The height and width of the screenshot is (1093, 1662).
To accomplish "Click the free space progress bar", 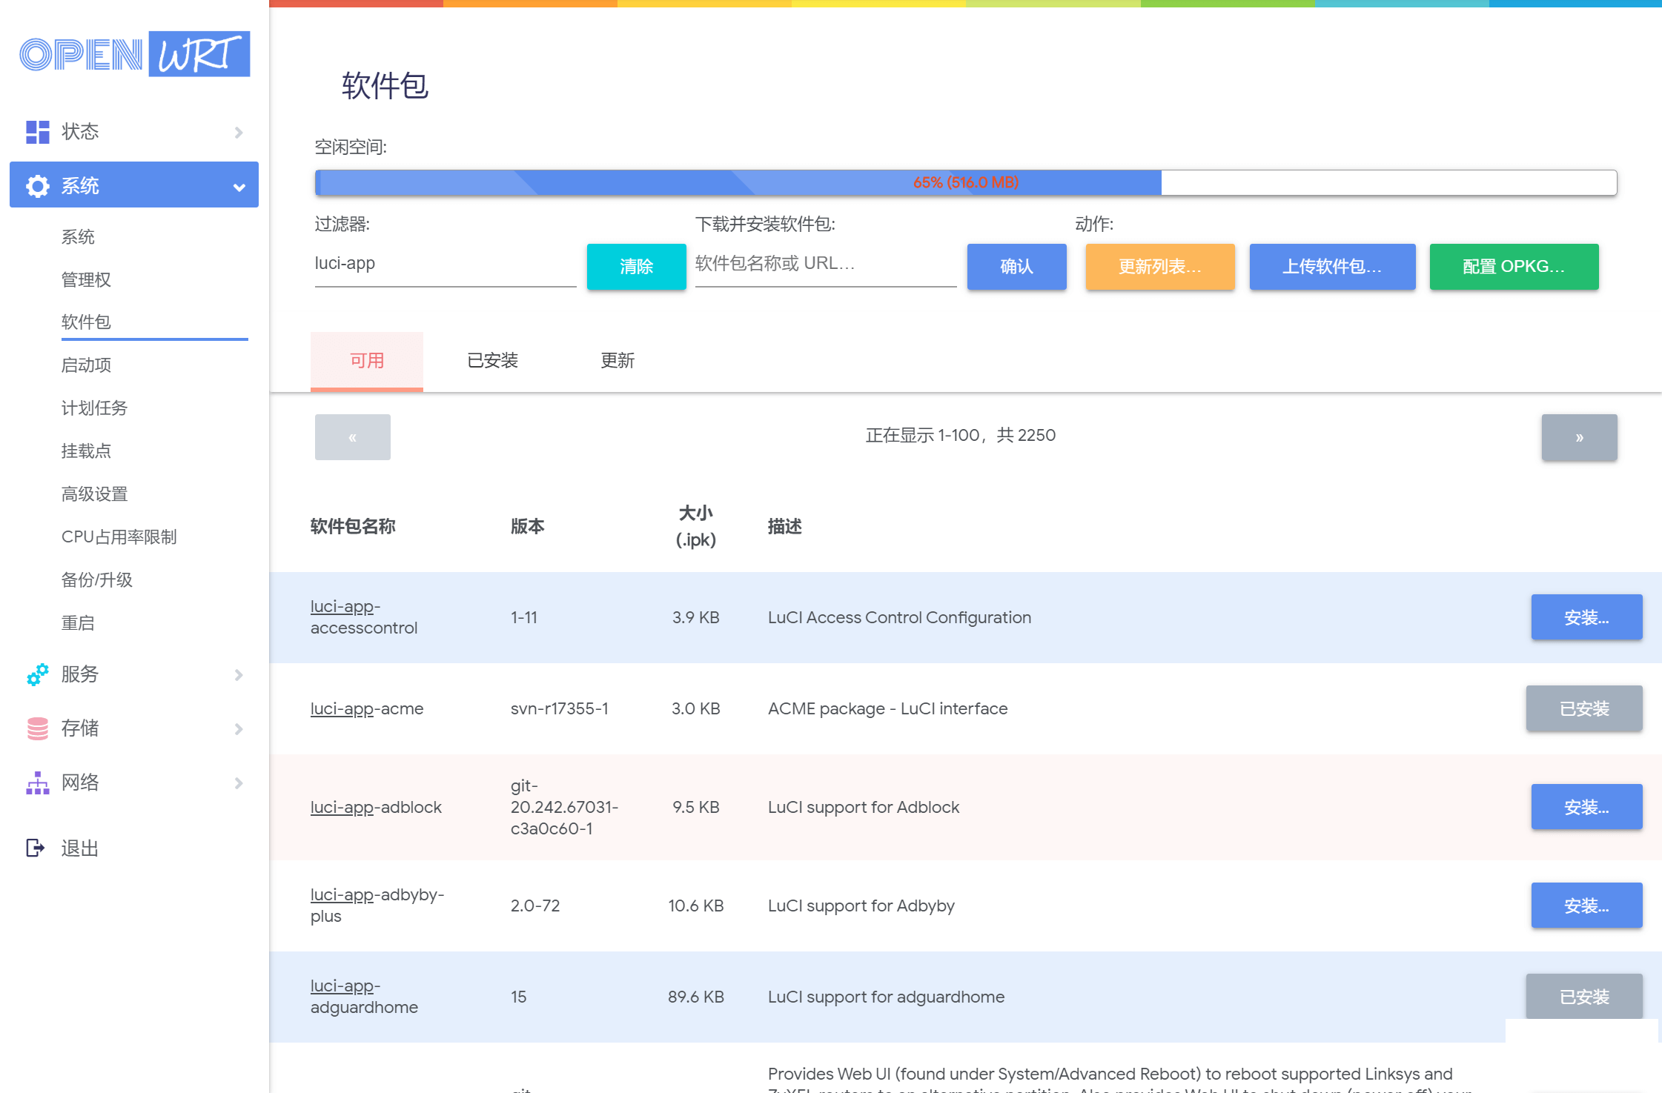I will coord(966,183).
